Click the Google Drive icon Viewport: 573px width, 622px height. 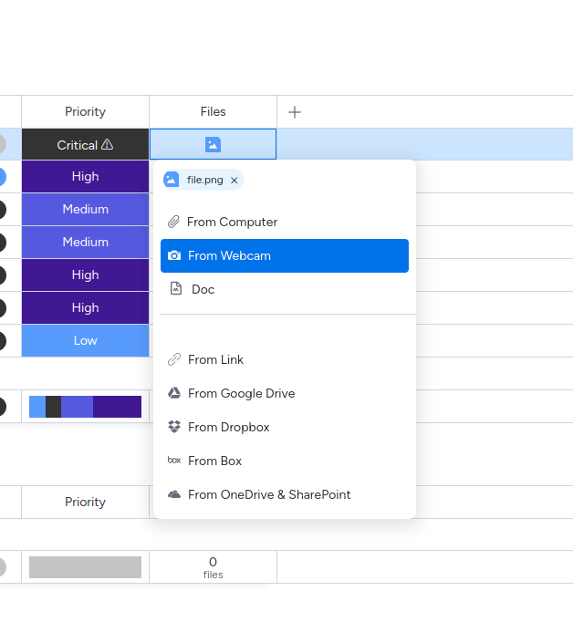[x=174, y=393]
